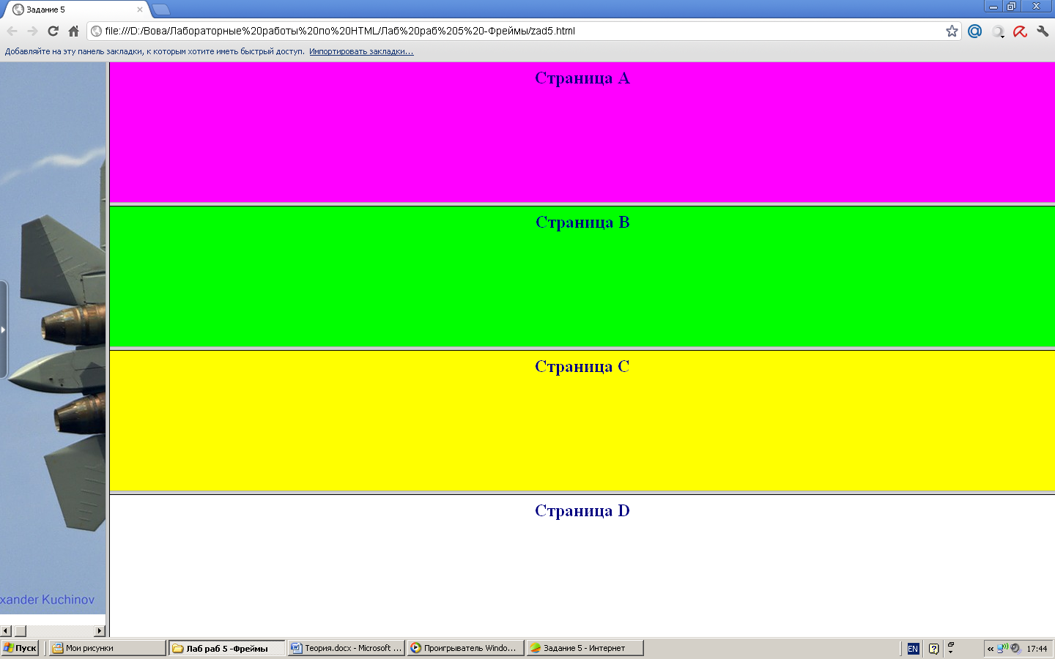Click the Импортировать закладки link
Screen dimensions: 1055x659
361,51
